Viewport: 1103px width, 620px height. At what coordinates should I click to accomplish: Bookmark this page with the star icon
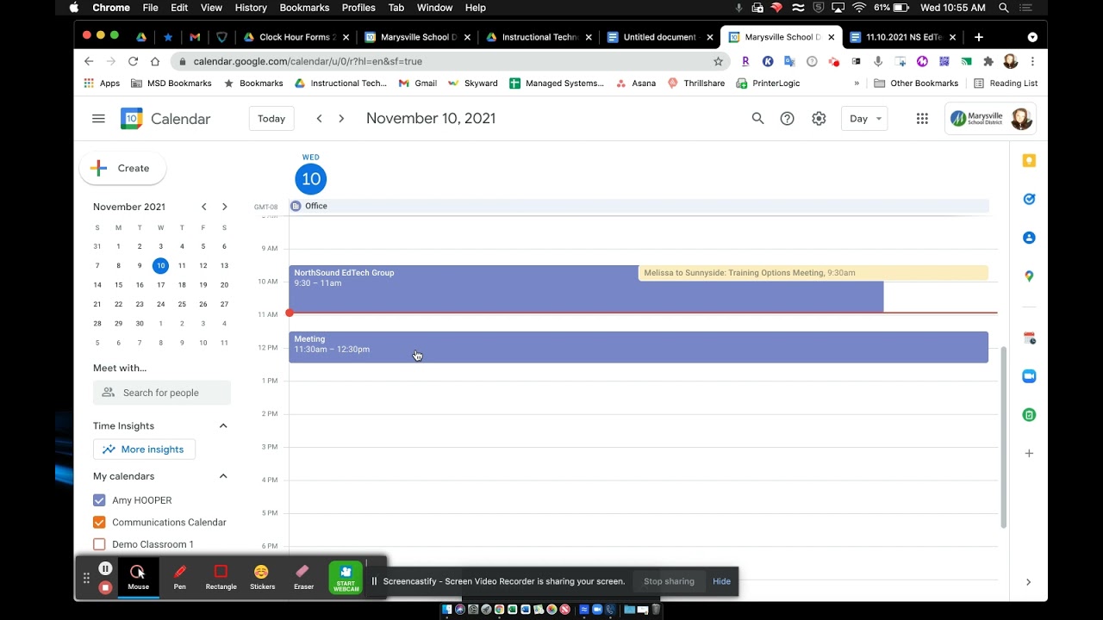(718, 61)
